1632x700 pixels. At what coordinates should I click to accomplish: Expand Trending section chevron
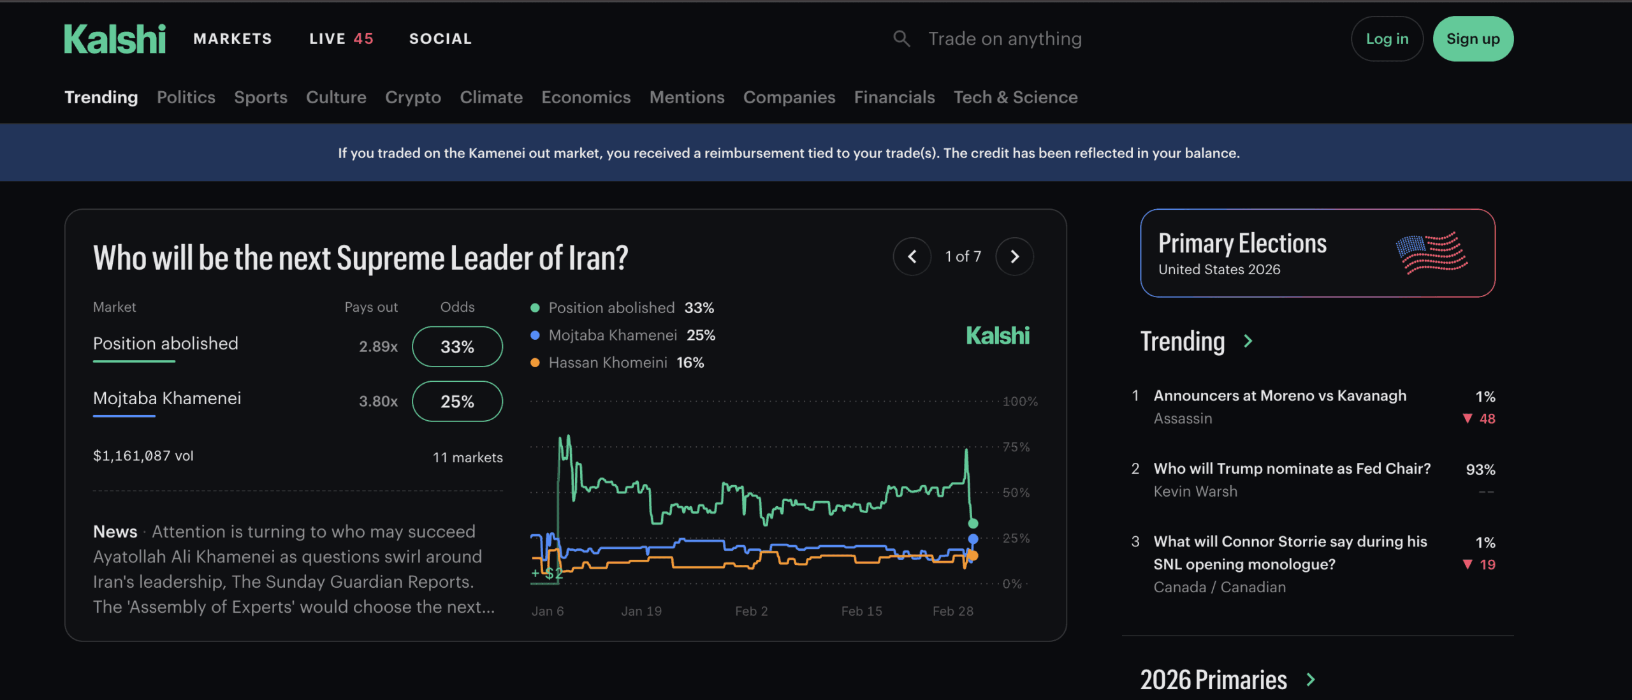coord(1248,342)
